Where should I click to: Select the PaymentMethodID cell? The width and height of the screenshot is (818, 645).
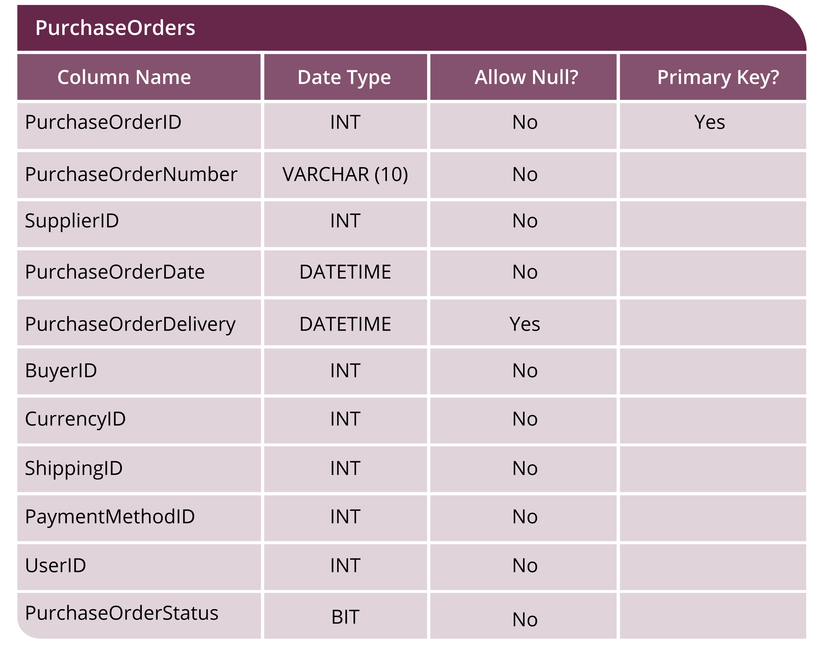click(139, 519)
